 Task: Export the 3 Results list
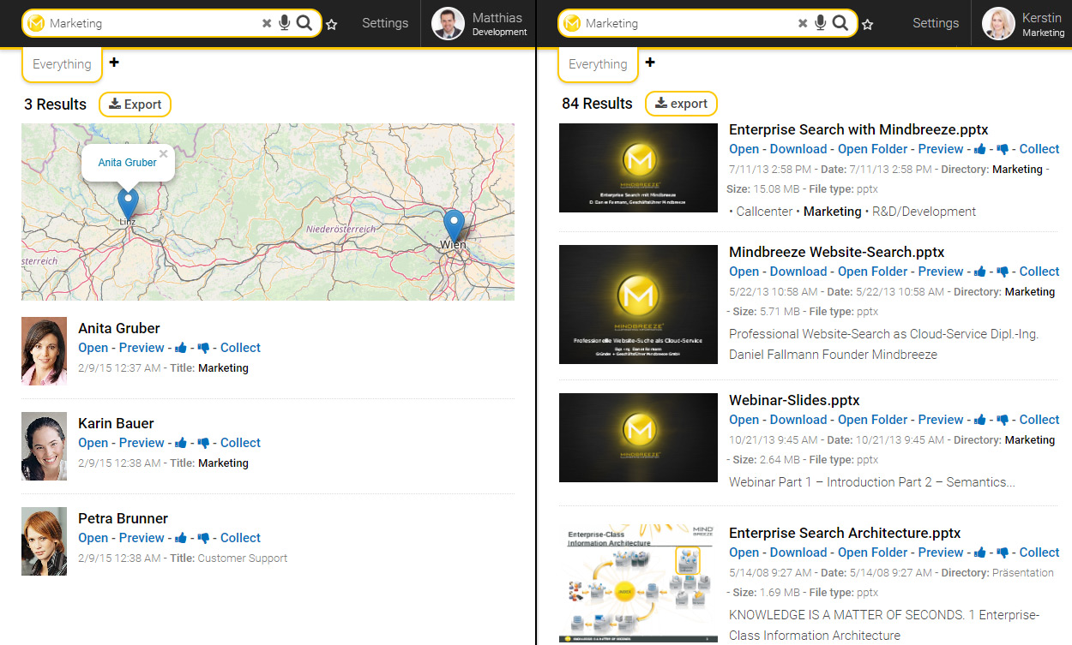click(x=136, y=105)
